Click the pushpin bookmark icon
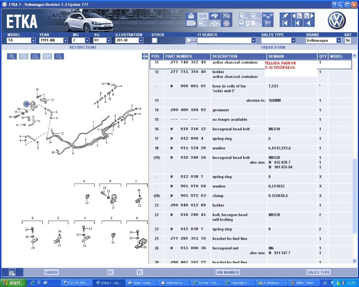359x287 pixels. (285, 16)
